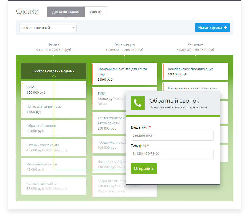
Task: Open SMM 33 000 руб deal card
Action: pos(108,99)
